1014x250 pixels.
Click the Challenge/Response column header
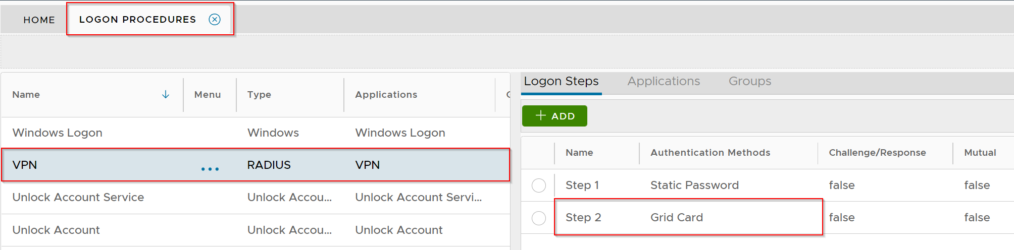877,153
